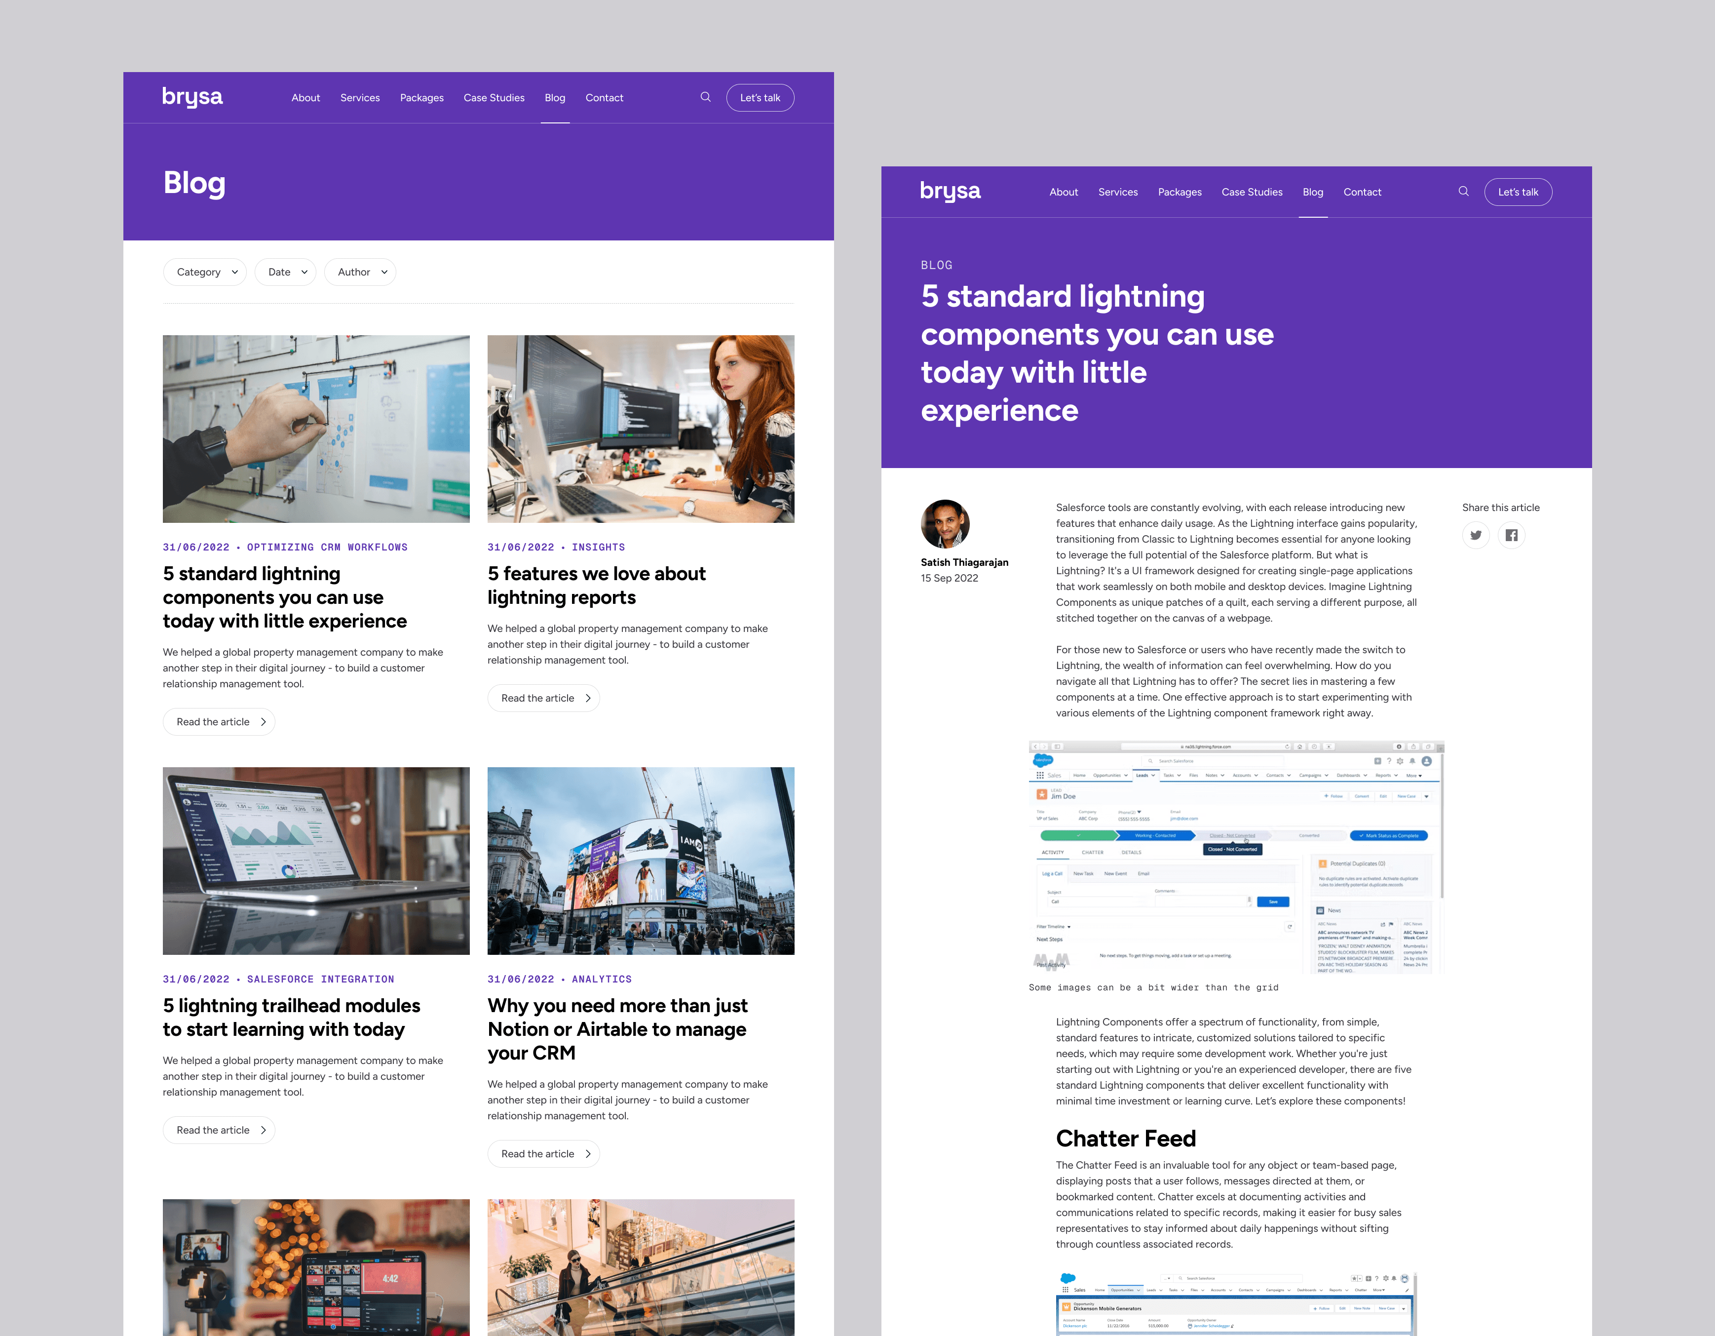Go to Case Studies in left navigation
The width and height of the screenshot is (1715, 1336).
click(494, 98)
